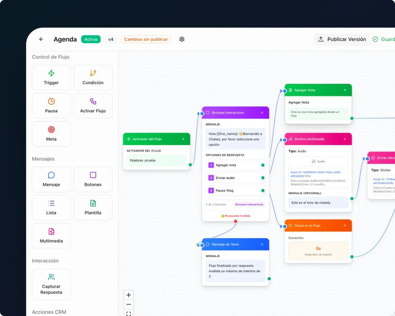Click the Palabras: prueba trigger field
395x316 pixels.
(x=157, y=160)
